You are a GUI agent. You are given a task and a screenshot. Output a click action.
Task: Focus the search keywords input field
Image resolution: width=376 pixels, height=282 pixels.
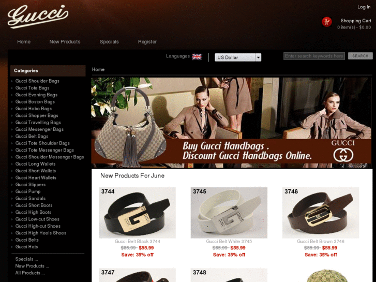(314, 56)
